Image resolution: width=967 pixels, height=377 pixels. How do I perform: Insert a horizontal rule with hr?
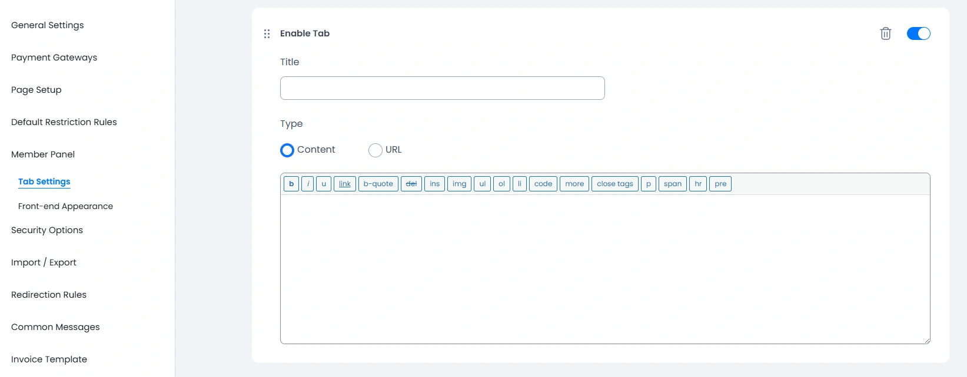[x=697, y=184]
